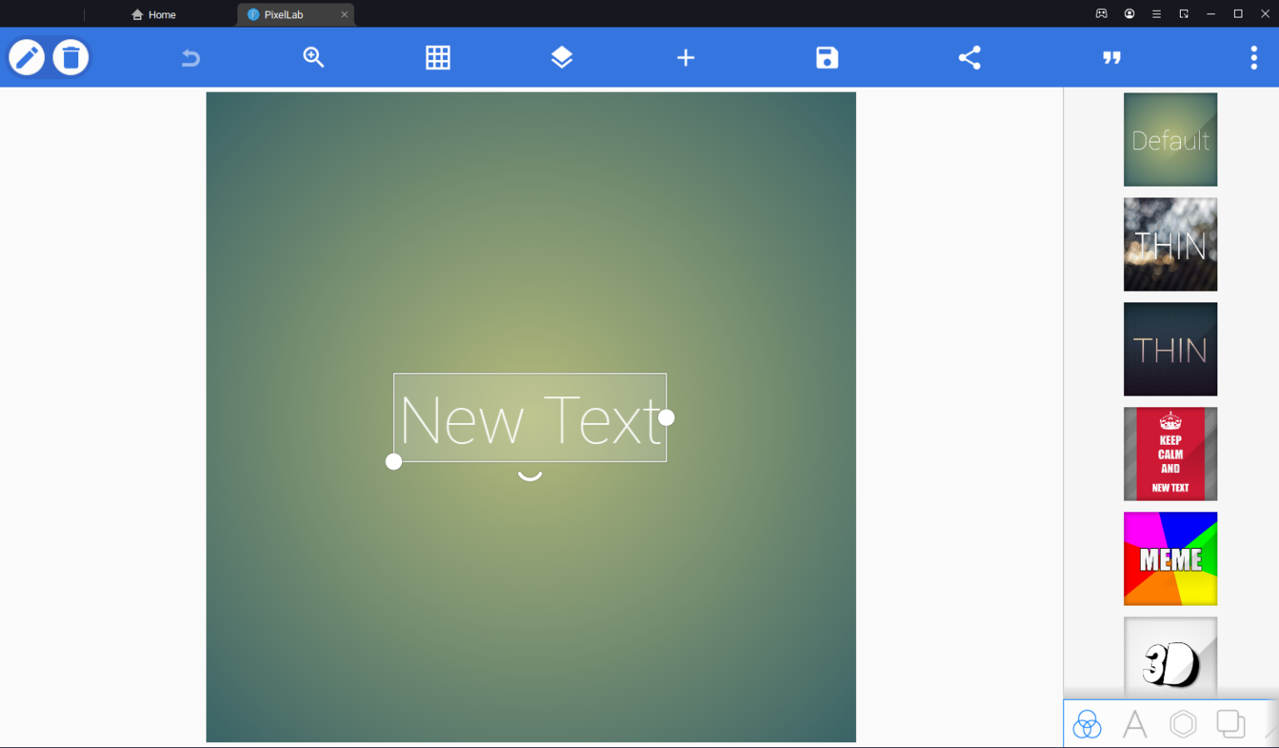Open shape options with the hexagon icon
Screen dimensions: 1279x748
[1182, 724]
